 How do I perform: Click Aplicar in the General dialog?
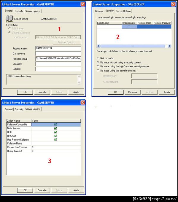(59, 92)
